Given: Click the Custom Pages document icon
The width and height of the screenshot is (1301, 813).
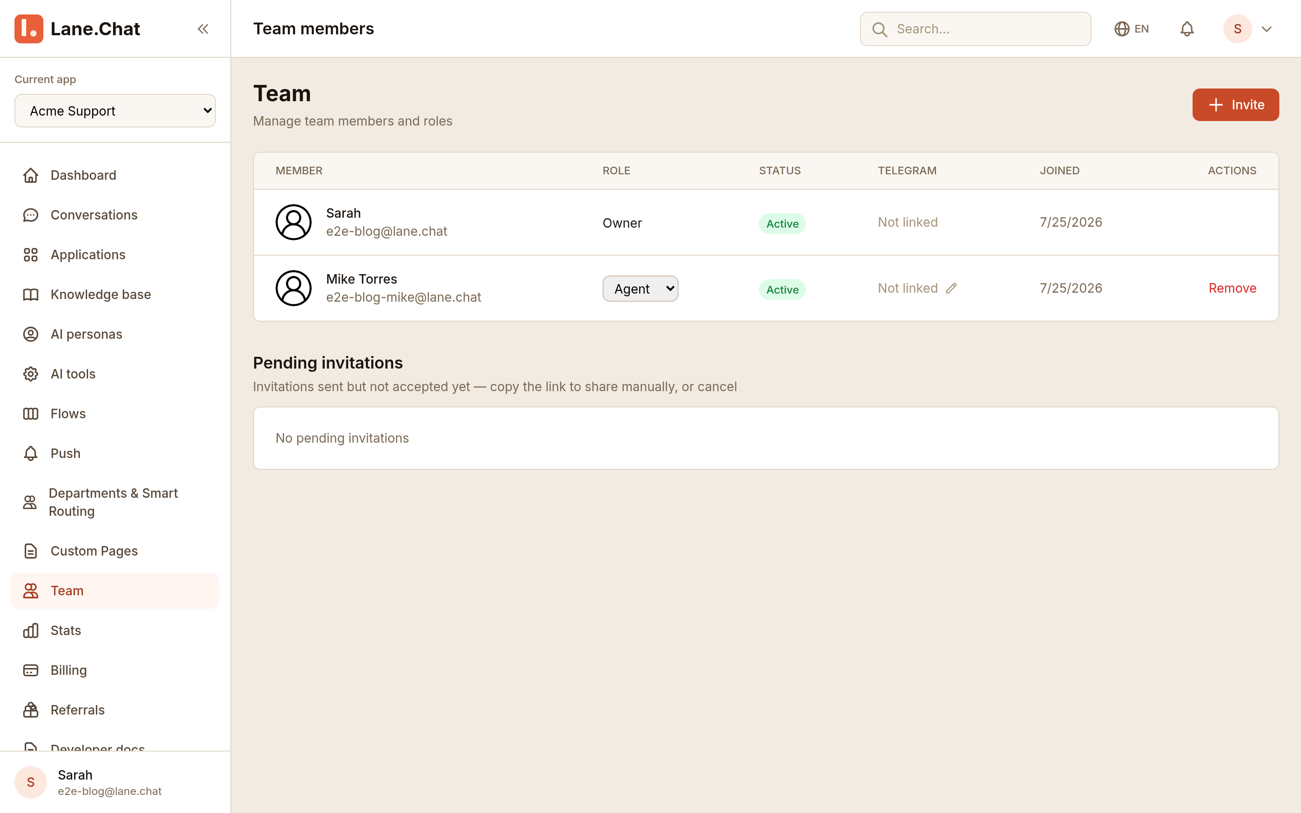Looking at the screenshot, I should pyautogui.click(x=31, y=551).
